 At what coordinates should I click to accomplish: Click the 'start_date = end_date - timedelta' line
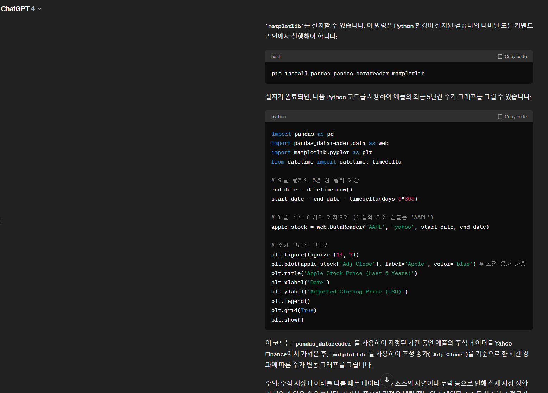click(x=344, y=199)
